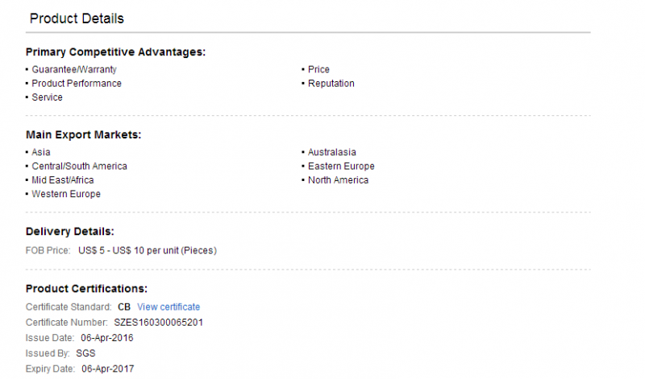Click the Mid East/Africa entry
Image resolution: width=645 pixels, height=379 pixels.
pos(63,180)
